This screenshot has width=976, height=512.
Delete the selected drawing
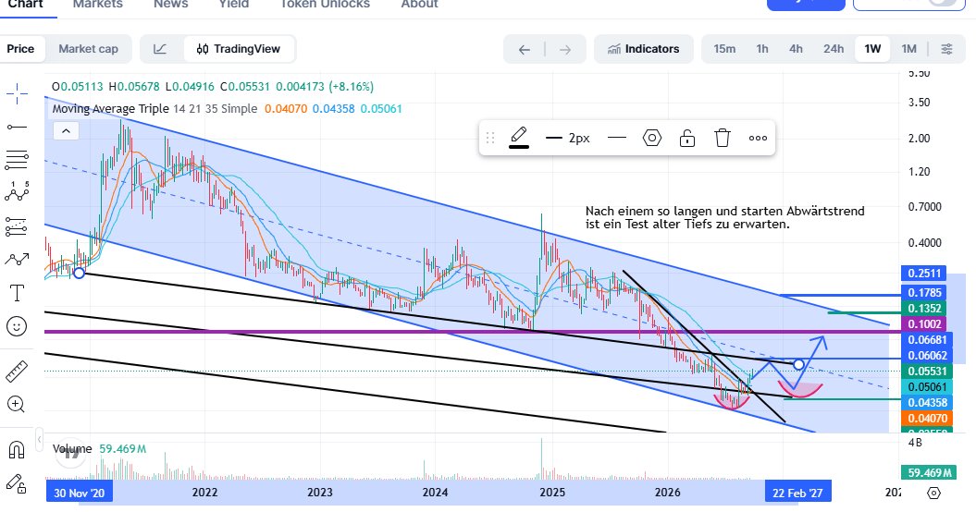tap(722, 138)
